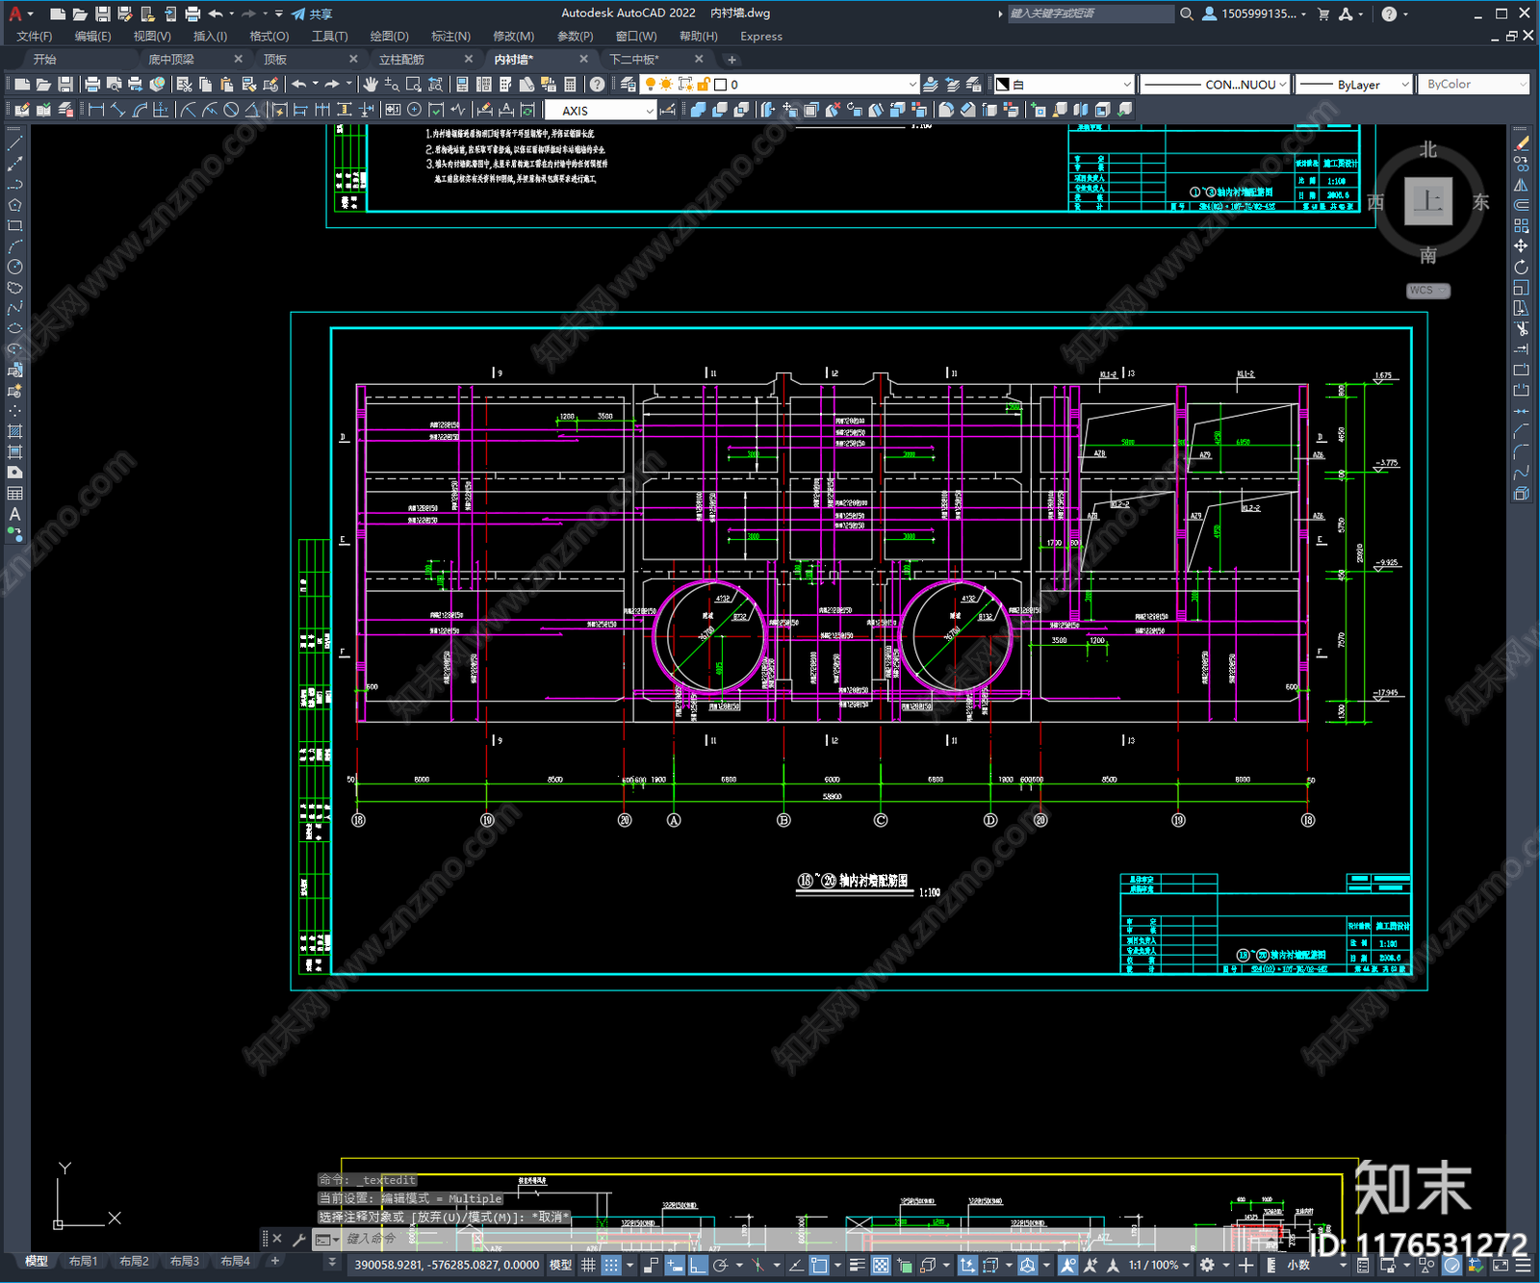The image size is (1540, 1283).
Task: Select the Circle draw tool
Action: tap(14, 268)
